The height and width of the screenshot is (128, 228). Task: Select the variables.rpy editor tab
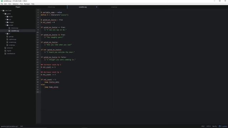(x=83, y=7)
